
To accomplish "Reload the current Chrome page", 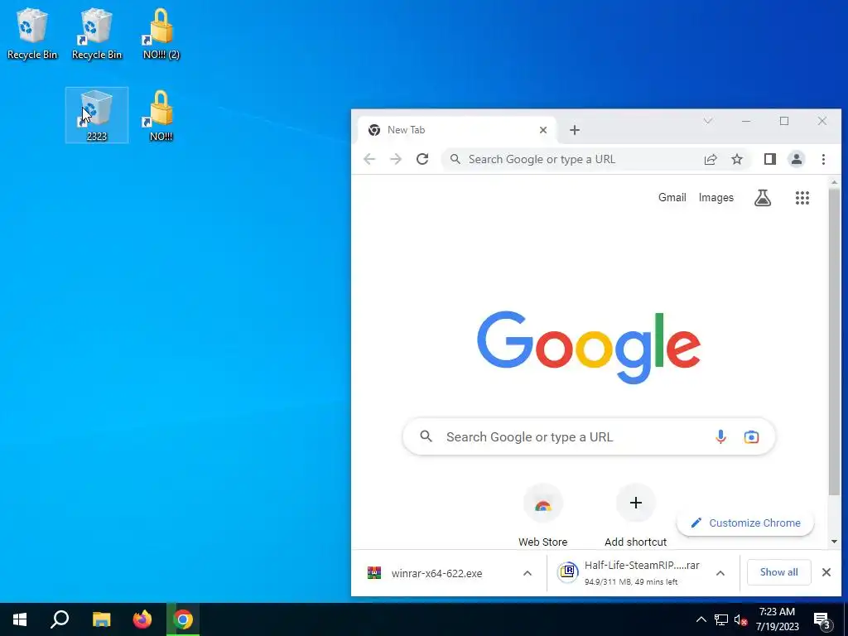I will point(422,159).
